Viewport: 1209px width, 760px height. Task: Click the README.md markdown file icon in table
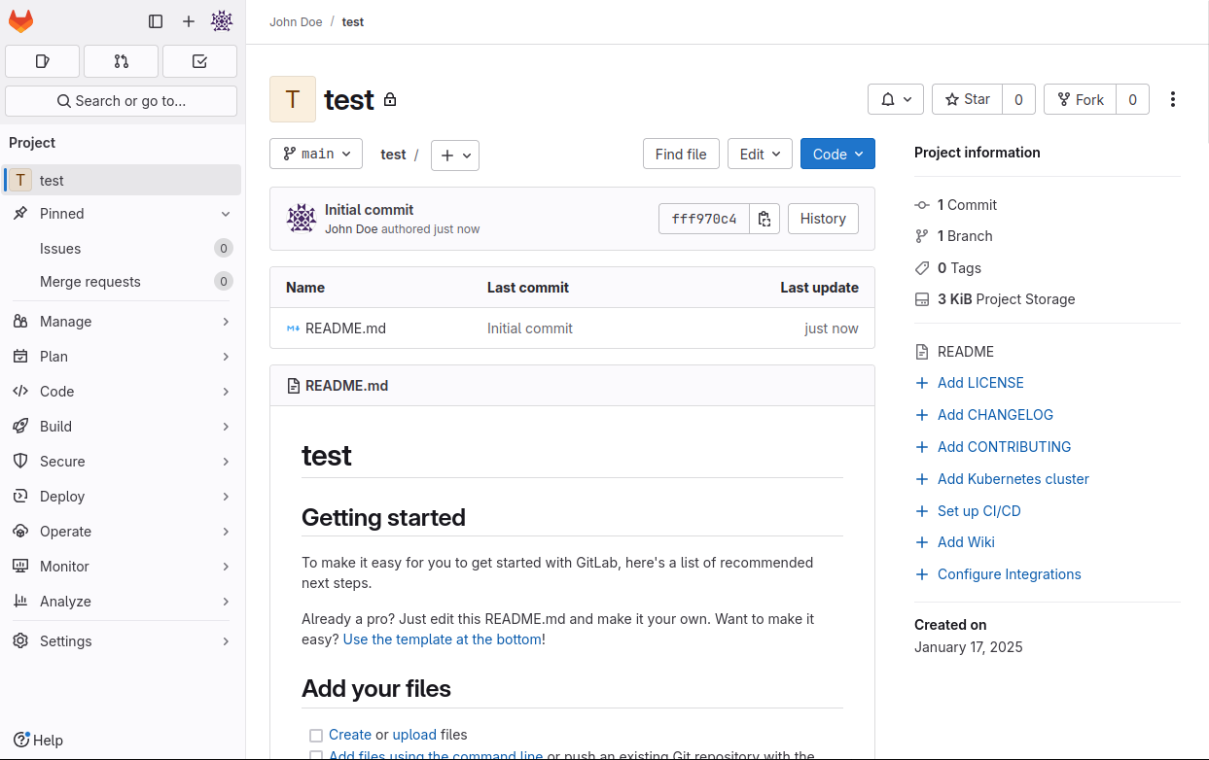pos(293,328)
